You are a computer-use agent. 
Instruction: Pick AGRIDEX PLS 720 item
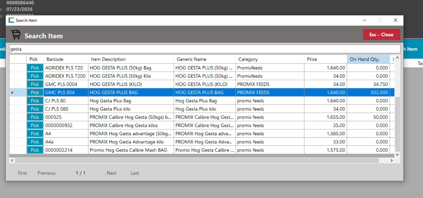coord(35,68)
